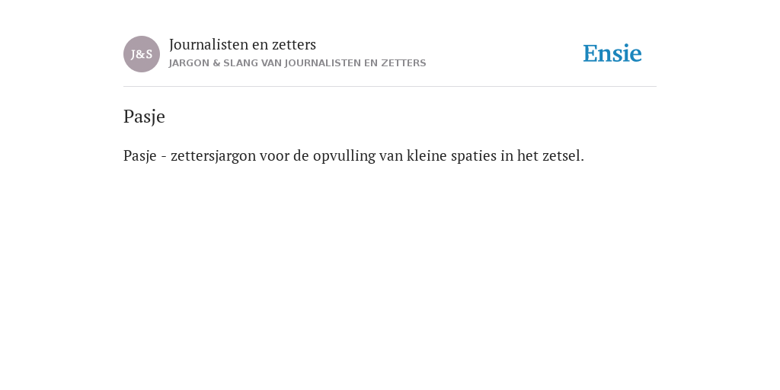Click the word opvulling in the definition
This screenshot has height=390, width=780.
coord(344,156)
